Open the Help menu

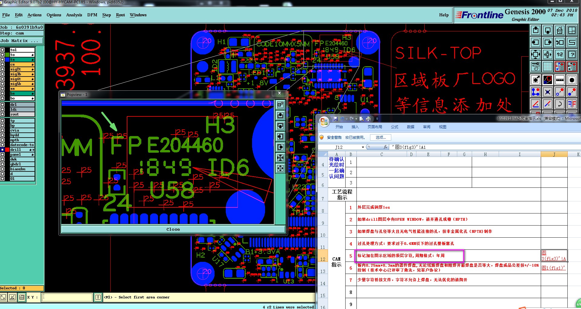pos(444,15)
